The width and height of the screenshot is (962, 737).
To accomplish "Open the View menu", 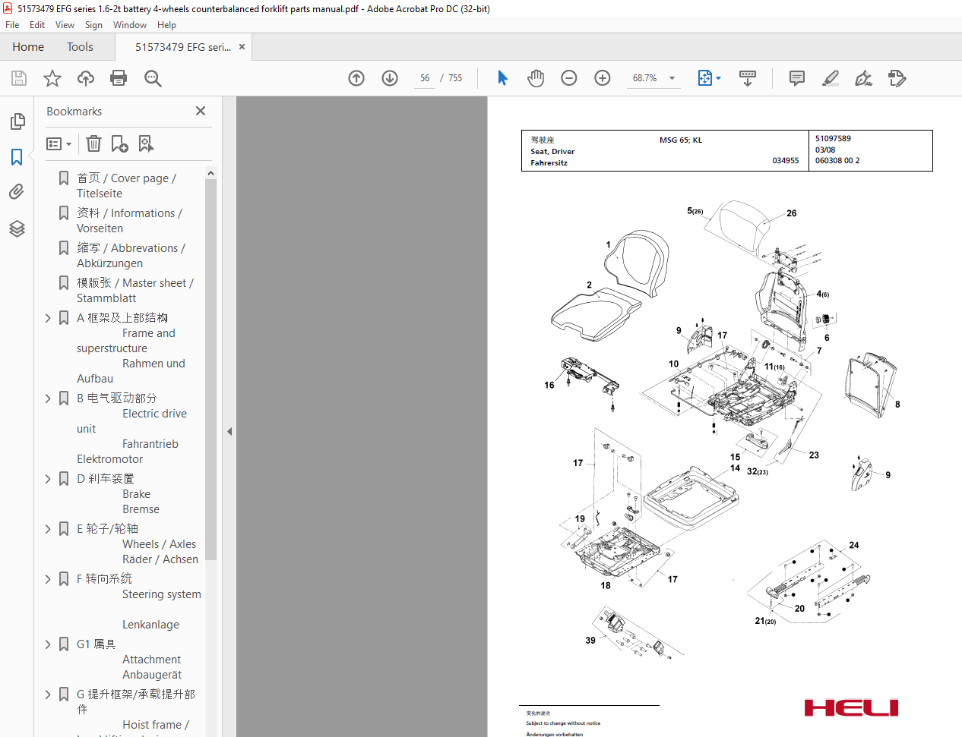I will [x=65, y=25].
